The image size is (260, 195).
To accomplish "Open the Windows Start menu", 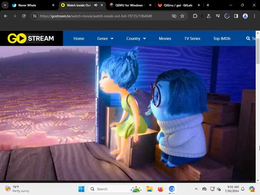I will point(81,189).
